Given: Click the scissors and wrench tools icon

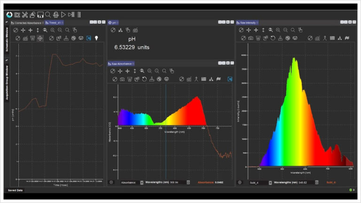Looking at the screenshot, I should pos(25,15).
